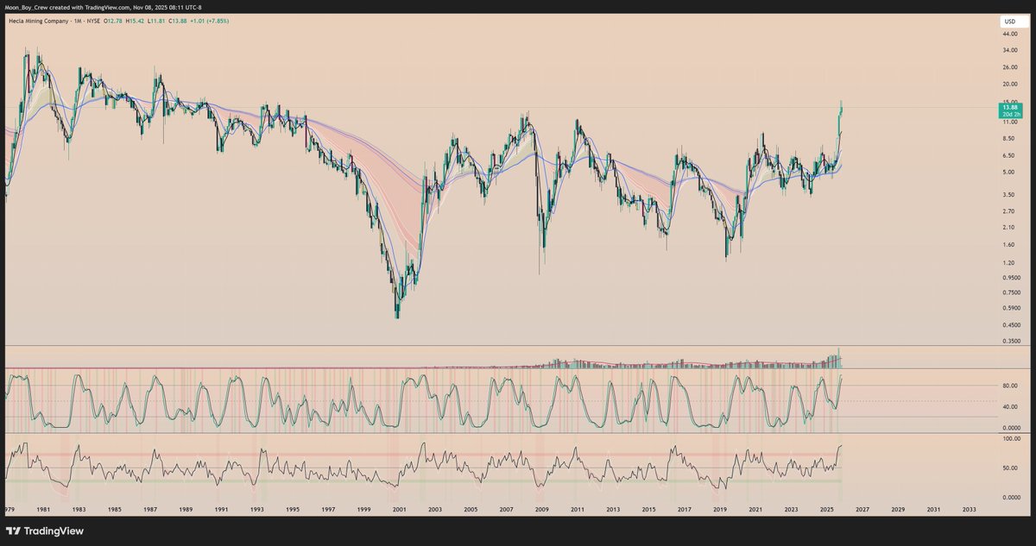Click the 20d 2h bar countdown label

(x=1009, y=114)
